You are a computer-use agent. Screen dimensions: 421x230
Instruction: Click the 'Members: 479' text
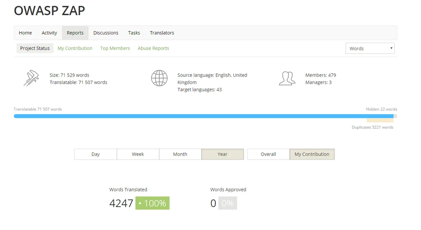[321, 75]
